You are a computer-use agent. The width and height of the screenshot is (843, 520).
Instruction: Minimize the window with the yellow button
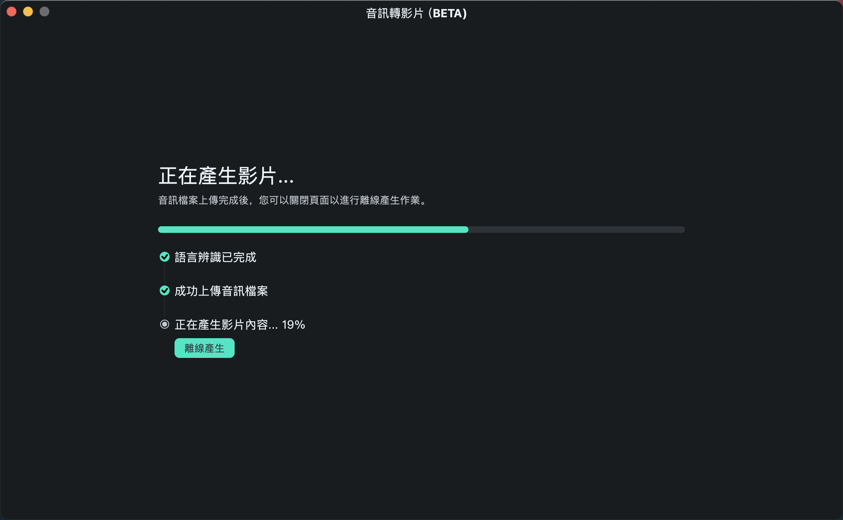[28, 12]
